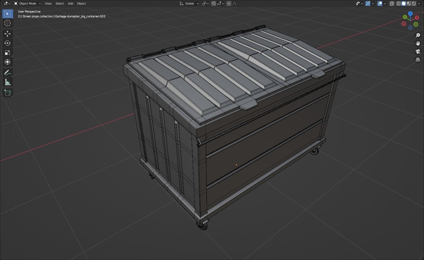Click the Z axis on navigation gizmo
This screenshot has height=260, width=424.
click(410, 13)
